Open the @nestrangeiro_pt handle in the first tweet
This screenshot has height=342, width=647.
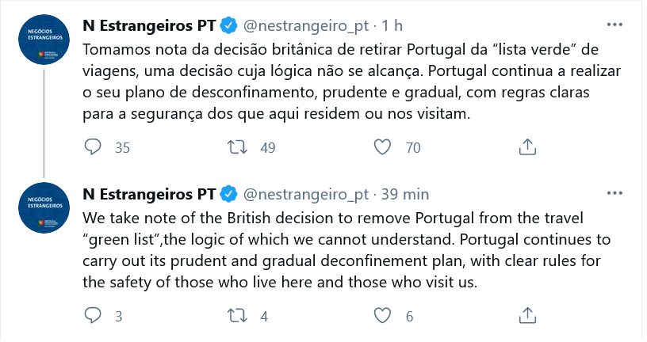tap(306, 26)
